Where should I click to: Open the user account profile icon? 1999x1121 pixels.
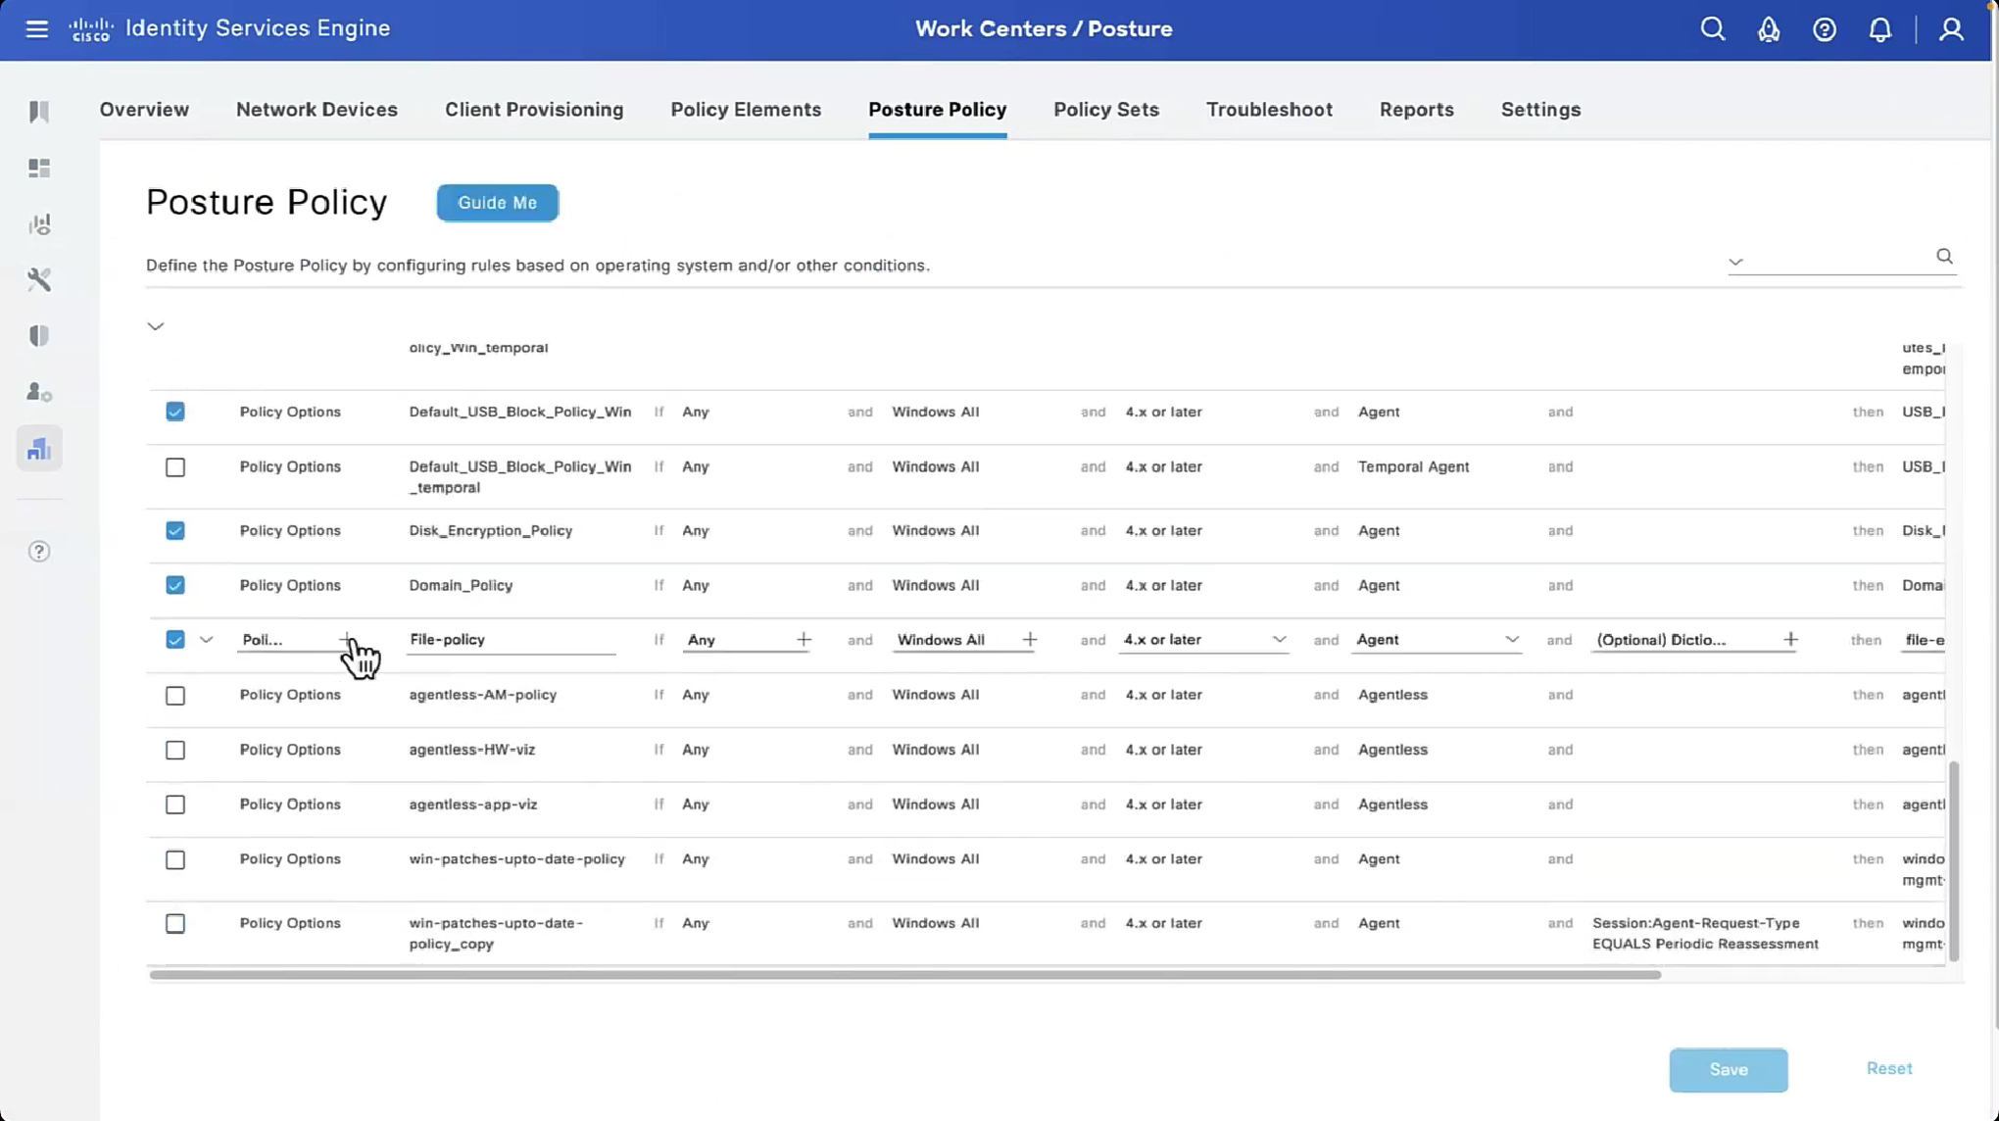pos(1951,29)
